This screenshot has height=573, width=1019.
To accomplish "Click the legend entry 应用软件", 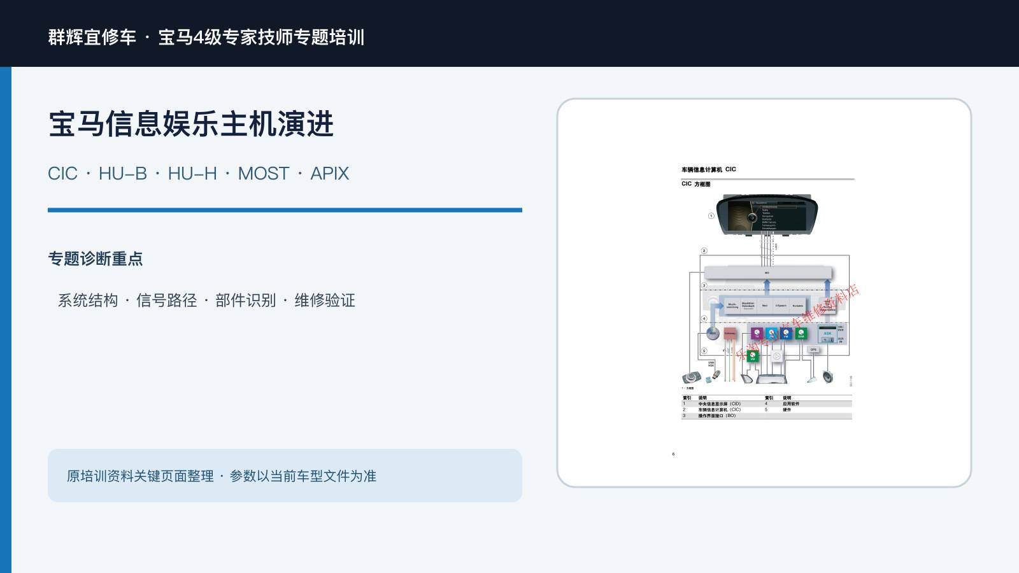I will [791, 404].
